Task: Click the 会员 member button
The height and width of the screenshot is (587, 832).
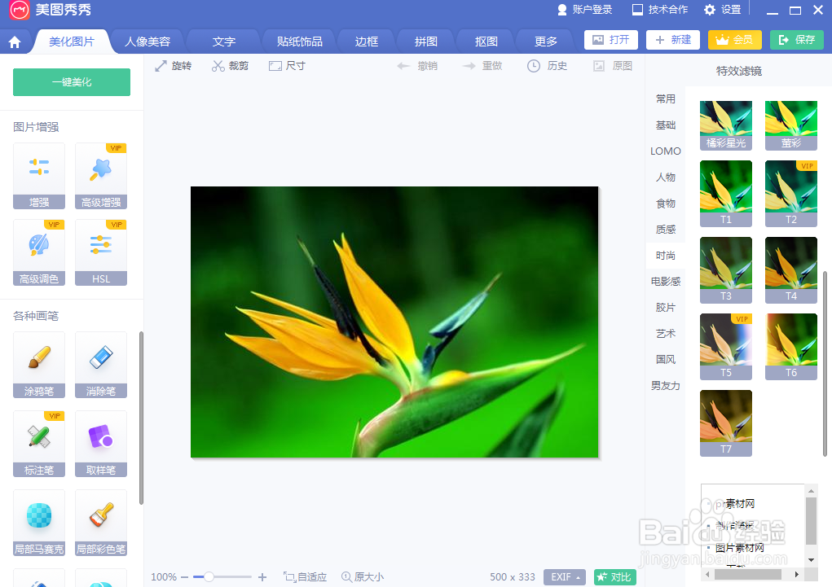Action: pos(735,40)
